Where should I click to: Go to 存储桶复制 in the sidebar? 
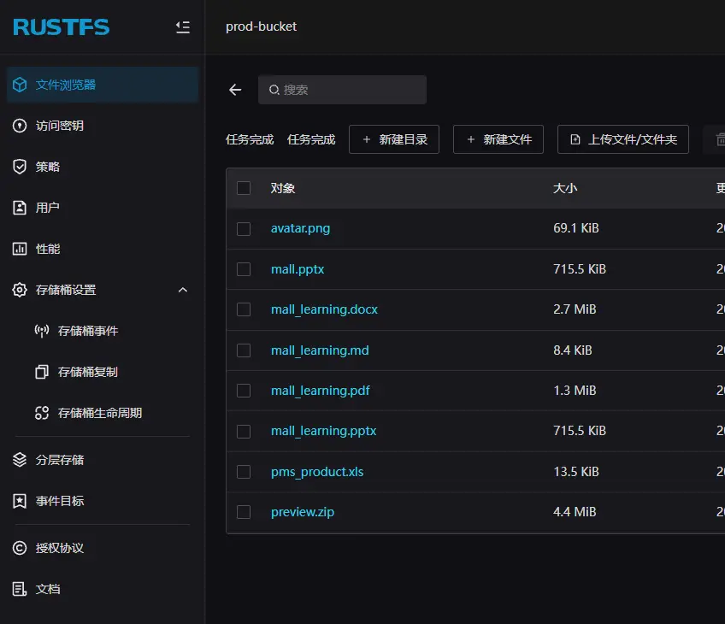(x=87, y=372)
